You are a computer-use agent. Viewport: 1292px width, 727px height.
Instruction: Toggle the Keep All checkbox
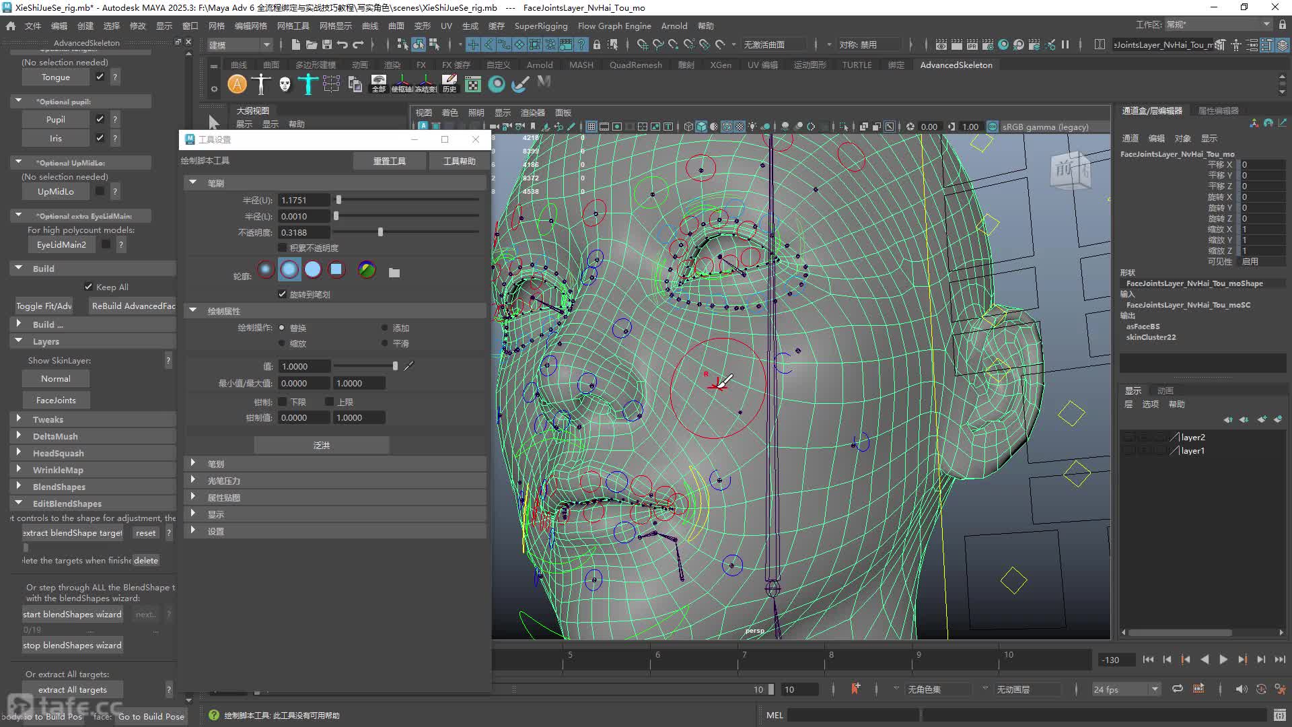point(88,287)
